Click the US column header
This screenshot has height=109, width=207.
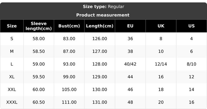click(191, 26)
